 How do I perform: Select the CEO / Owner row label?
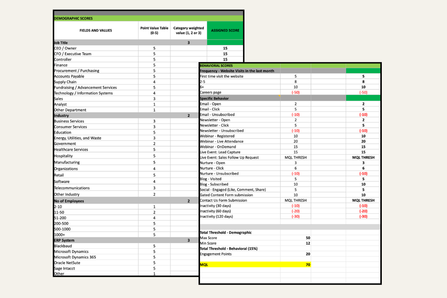[x=65, y=48]
